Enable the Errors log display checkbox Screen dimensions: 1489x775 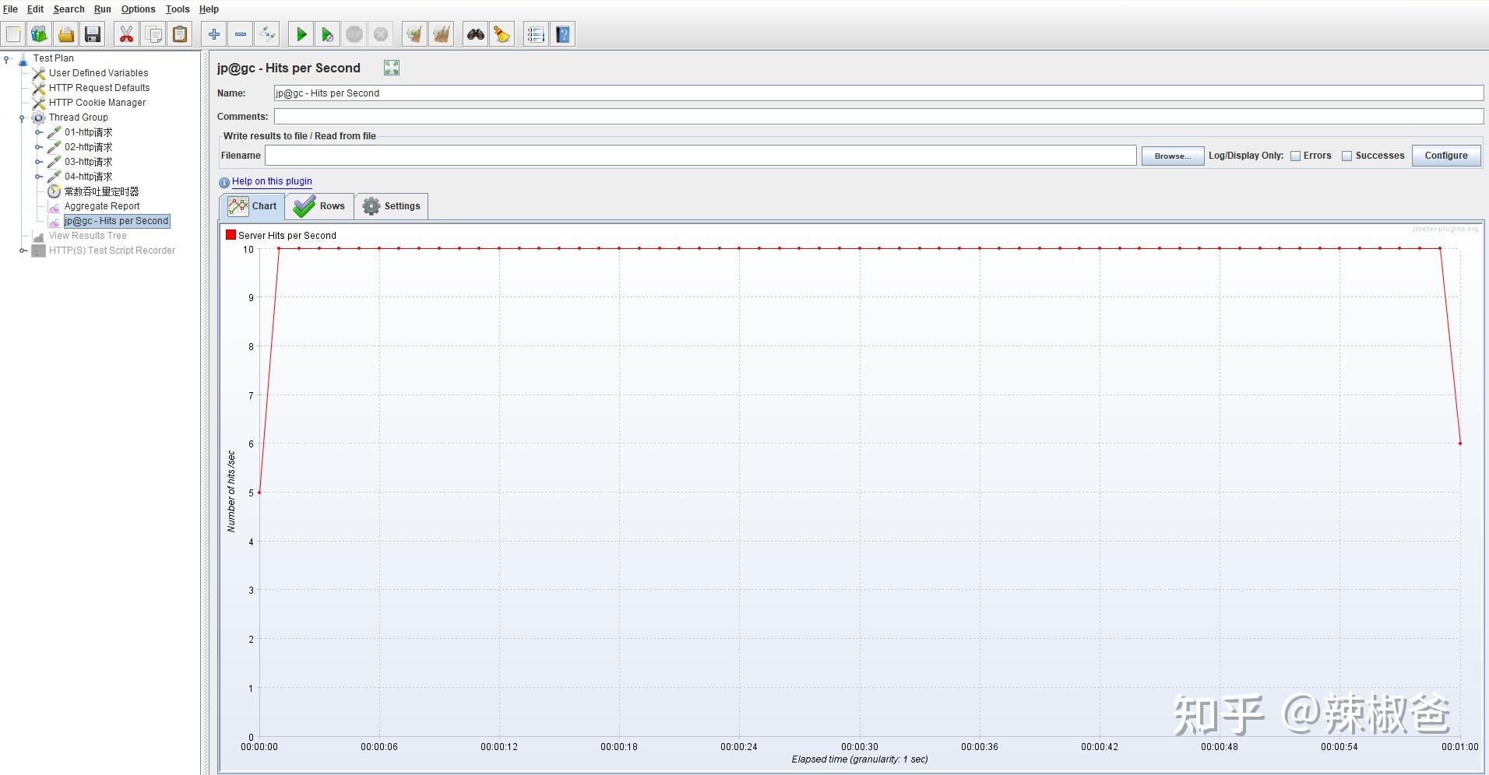click(x=1295, y=156)
